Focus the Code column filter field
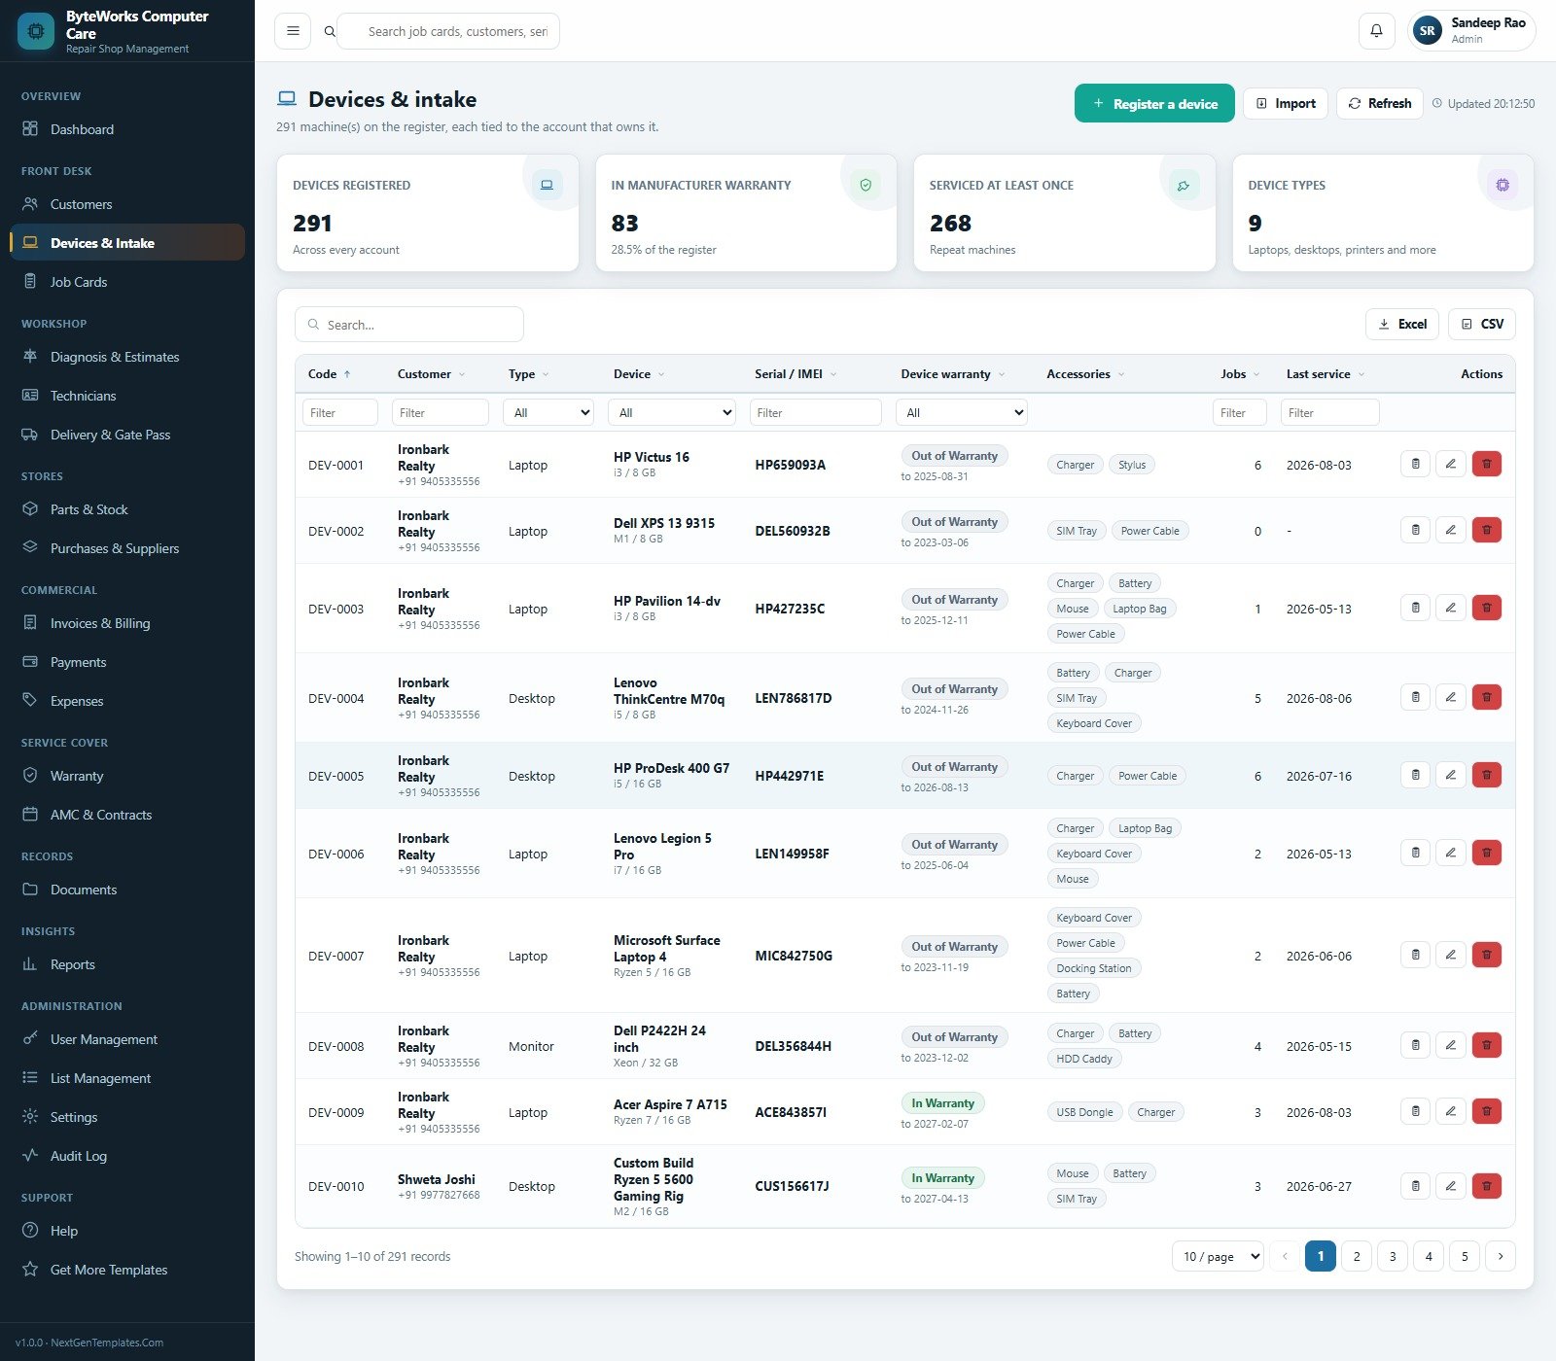This screenshot has height=1361, width=1556. pos(340,412)
